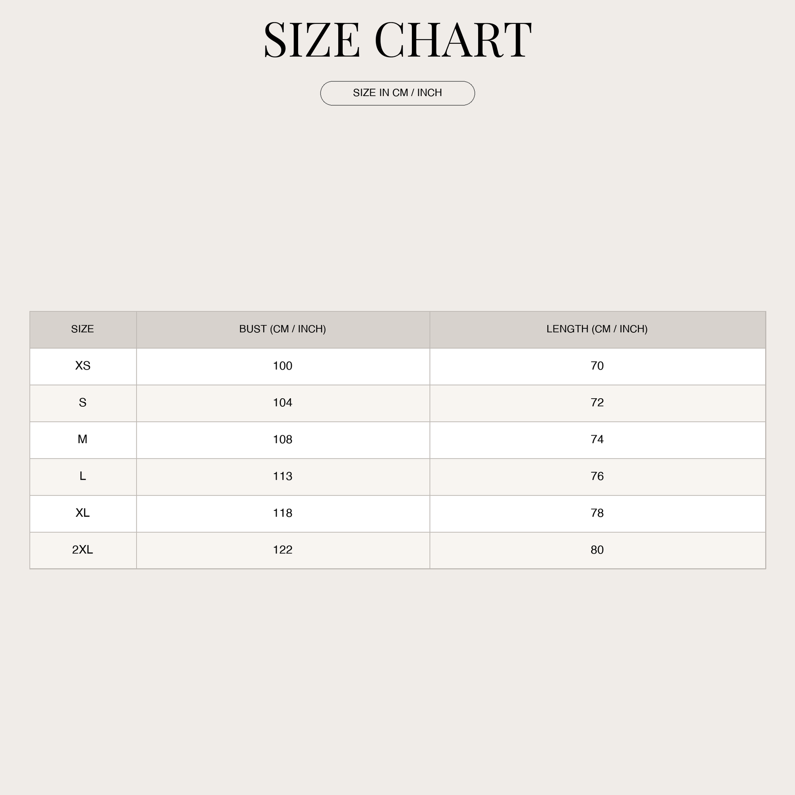Select bust value 113
Viewport: 795px width, 795px height.
283,477
